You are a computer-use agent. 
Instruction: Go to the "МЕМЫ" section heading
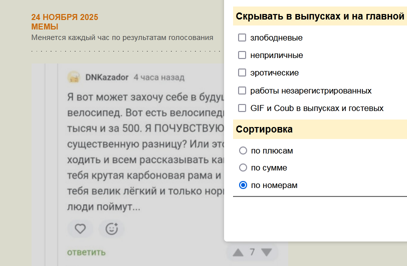click(45, 27)
